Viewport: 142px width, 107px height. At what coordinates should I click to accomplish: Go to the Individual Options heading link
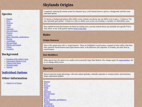point(15,72)
